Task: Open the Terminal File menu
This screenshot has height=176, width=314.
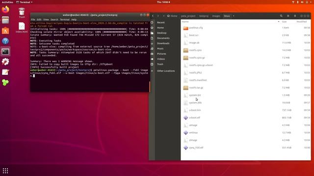Action: [x=33, y=20]
